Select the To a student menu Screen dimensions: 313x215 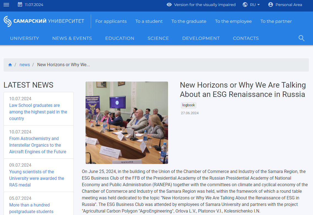tap(149, 21)
